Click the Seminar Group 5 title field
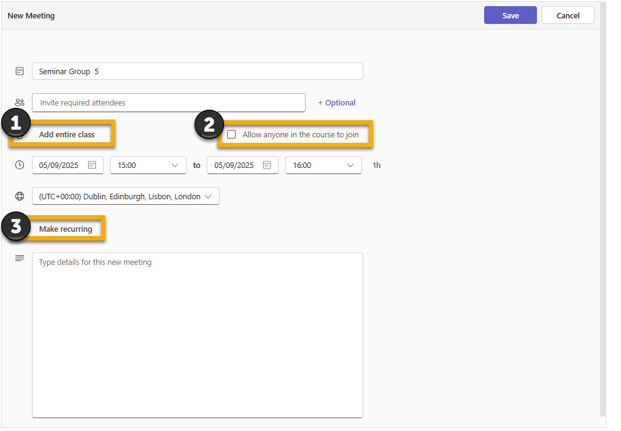The width and height of the screenshot is (621, 431). [197, 71]
